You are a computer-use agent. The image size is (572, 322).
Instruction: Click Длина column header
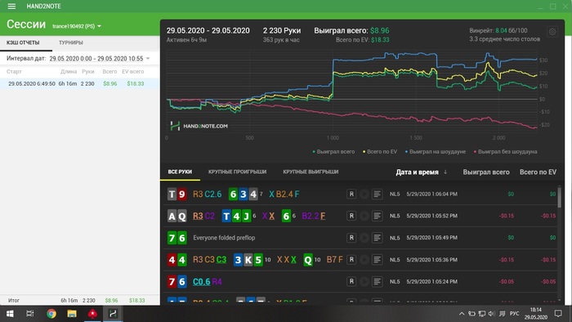[x=69, y=71]
